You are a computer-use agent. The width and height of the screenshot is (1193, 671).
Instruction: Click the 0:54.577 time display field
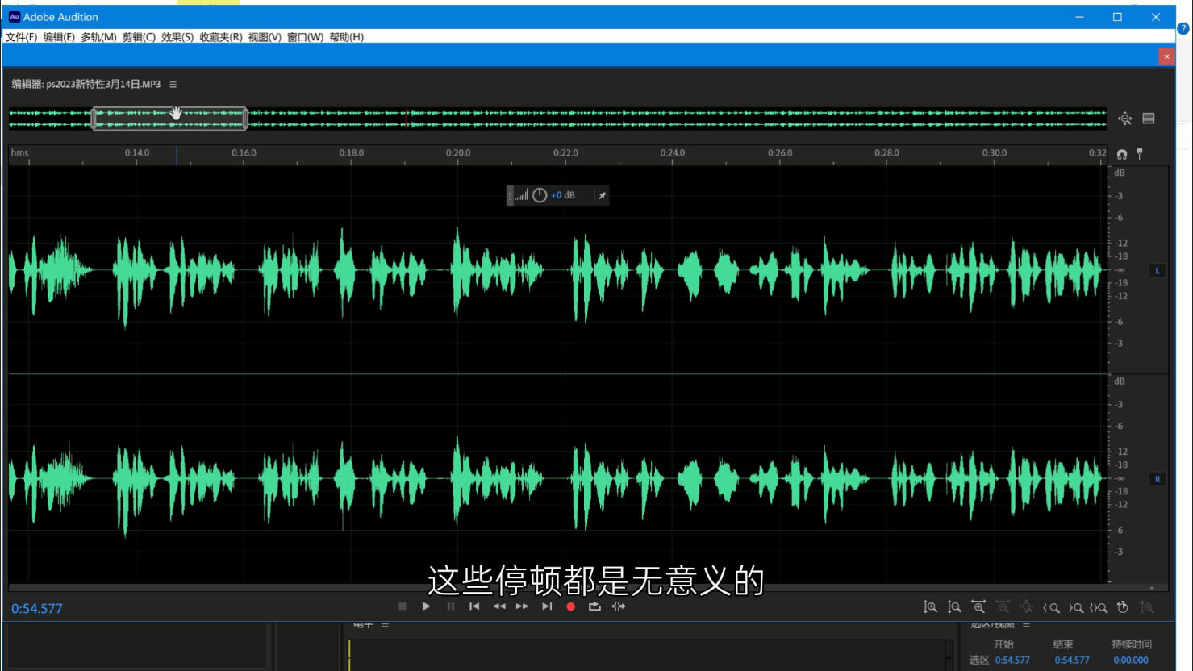coord(36,607)
